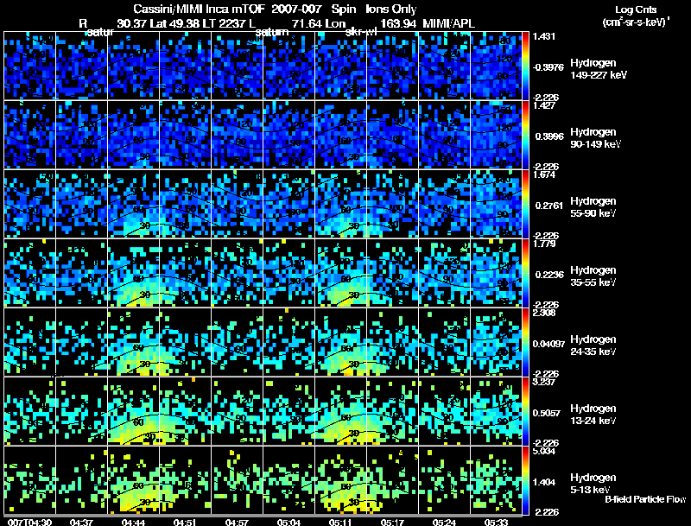Select the color bar beside Hydrogen 24-35 keV

[x=525, y=342]
